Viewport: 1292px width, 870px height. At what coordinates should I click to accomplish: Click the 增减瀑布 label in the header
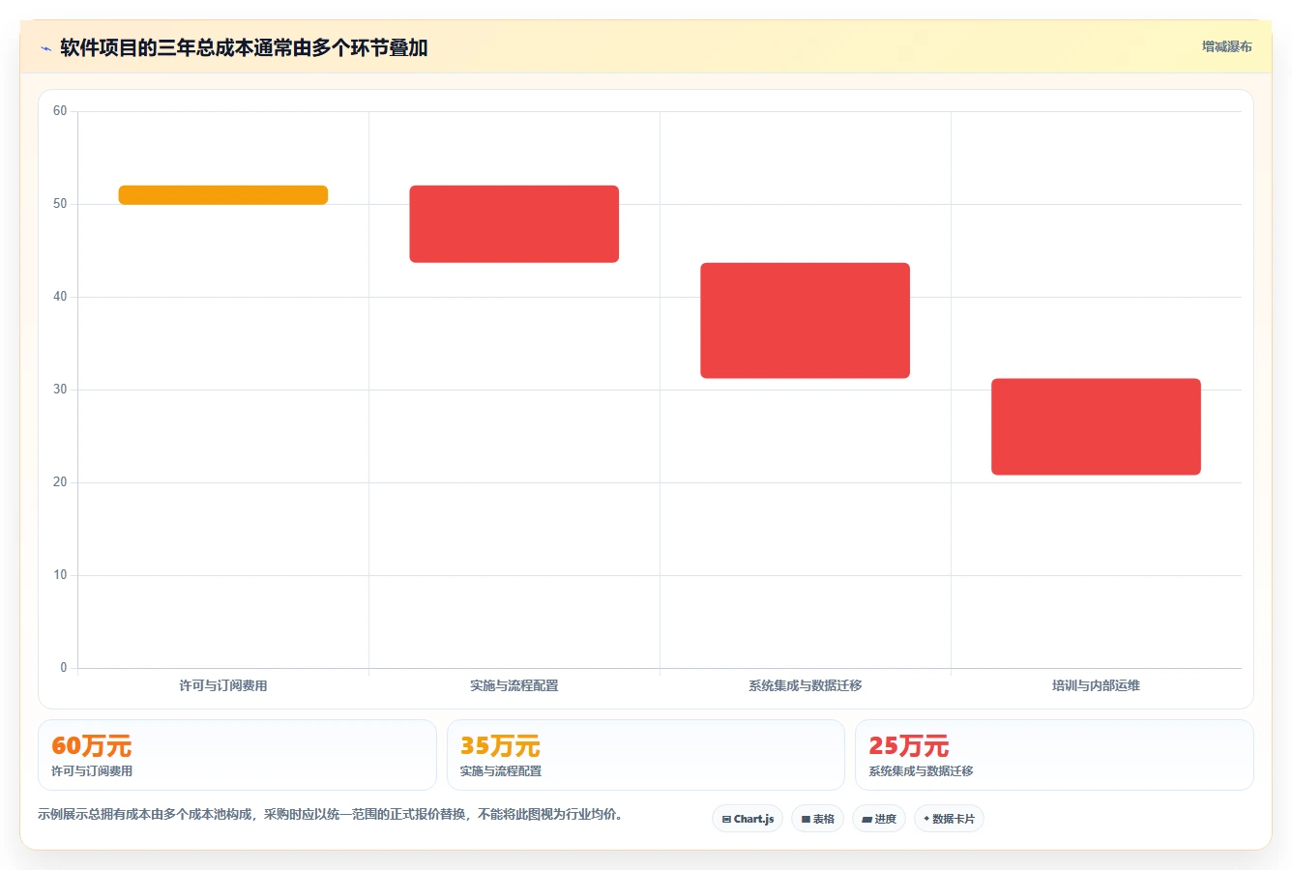coord(1226,46)
